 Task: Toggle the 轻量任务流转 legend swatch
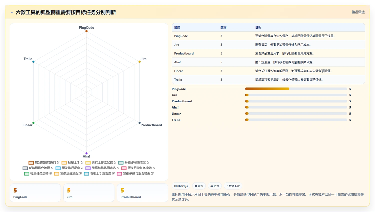(27, 173)
